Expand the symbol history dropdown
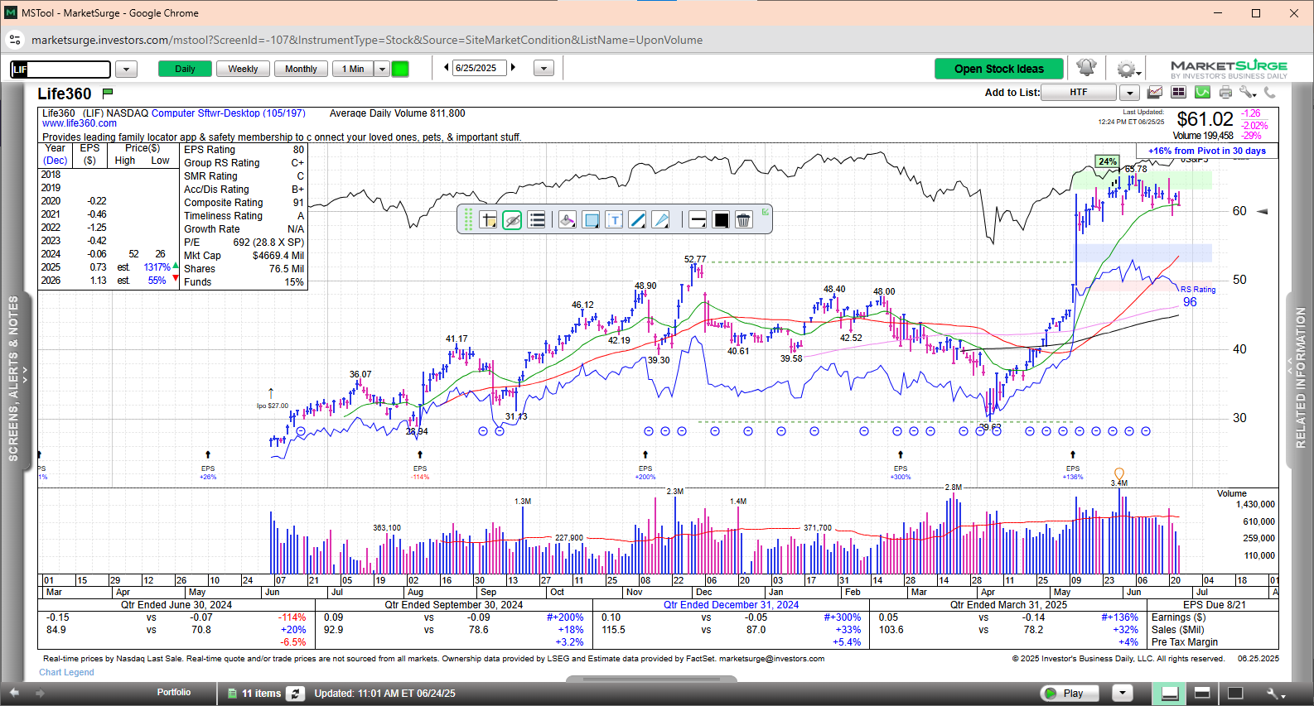The width and height of the screenshot is (1314, 706). click(x=126, y=70)
